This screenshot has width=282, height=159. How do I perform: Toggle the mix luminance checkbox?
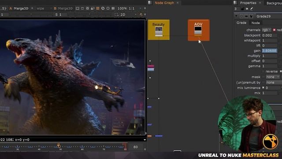click(263, 87)
